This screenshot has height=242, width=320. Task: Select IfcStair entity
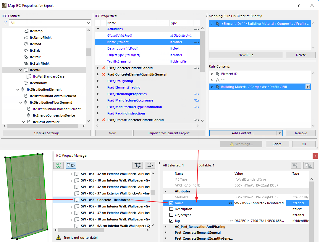pyautogui.click(x=35, y=57)
